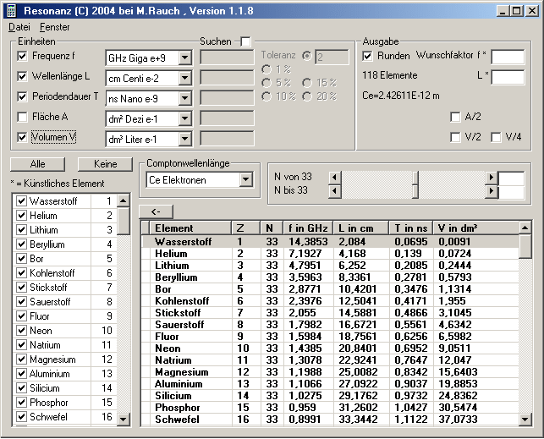This screenshot has height=439, width=544.
Task: Open the Datei menu
Action: 19,27
